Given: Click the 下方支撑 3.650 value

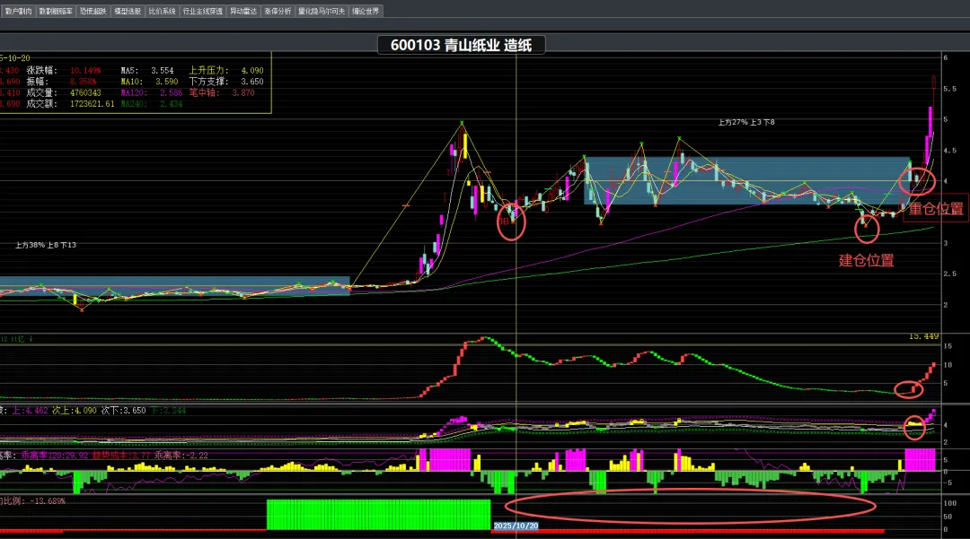Looking at the screenshot, I should 251,82.
